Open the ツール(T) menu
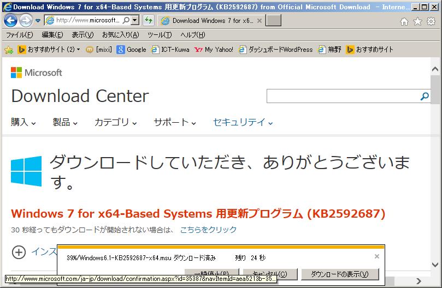Screen dimensions: 442x288 pos(160,35)
